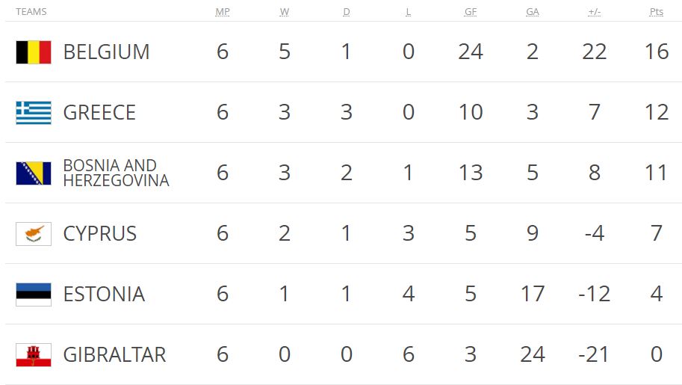Viewport: 682px width, 385px height.
Task: Select the GIBRALTAR team name
Action: [x=115, y=354]
